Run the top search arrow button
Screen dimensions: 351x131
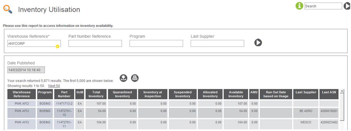[x=347, y=6]
